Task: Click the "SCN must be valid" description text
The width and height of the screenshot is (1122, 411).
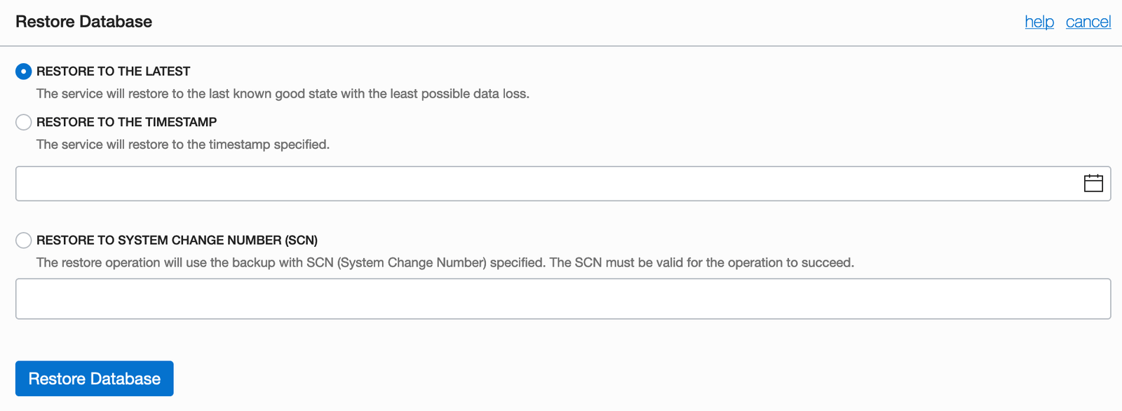Action: click(x=701, y=263)
